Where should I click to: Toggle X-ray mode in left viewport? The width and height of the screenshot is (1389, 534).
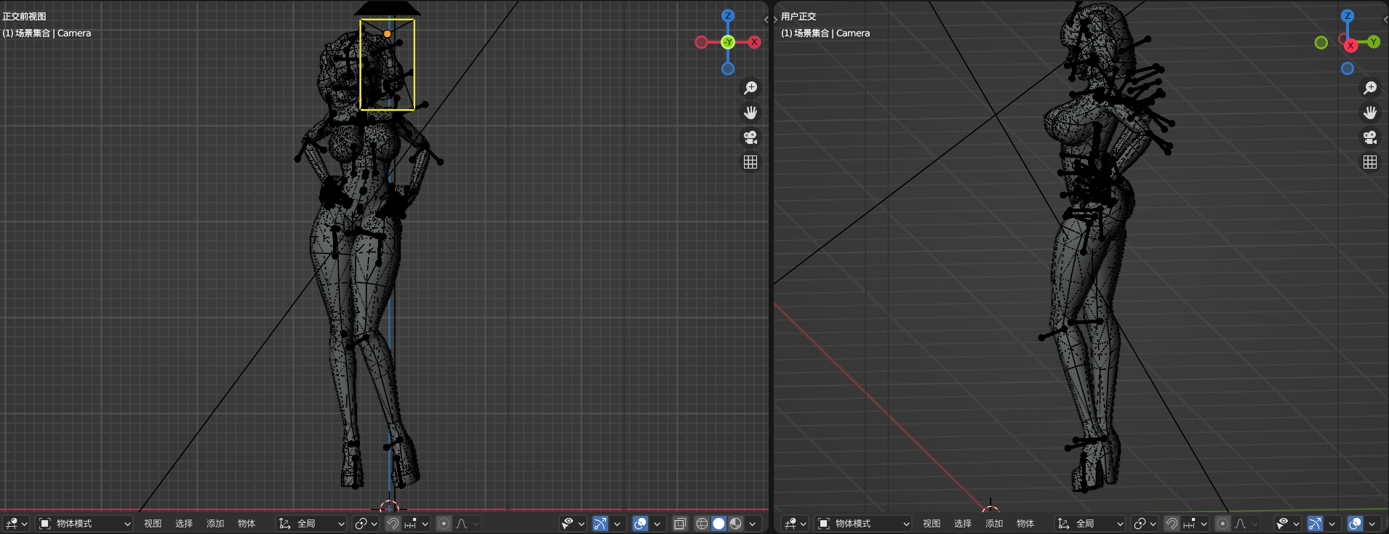[x=680, y=523]
